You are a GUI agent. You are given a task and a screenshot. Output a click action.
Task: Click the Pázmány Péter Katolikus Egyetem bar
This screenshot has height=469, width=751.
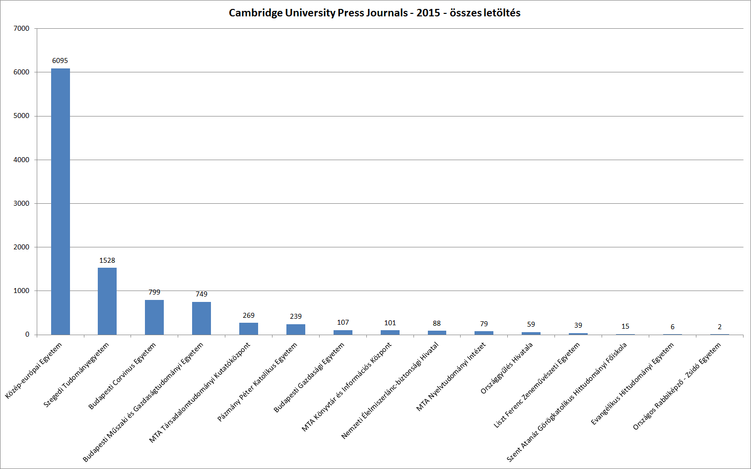tap(296, 329)
